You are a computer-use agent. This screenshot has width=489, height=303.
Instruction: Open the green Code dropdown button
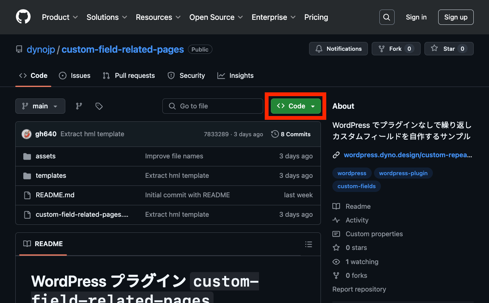pos(296,106)
